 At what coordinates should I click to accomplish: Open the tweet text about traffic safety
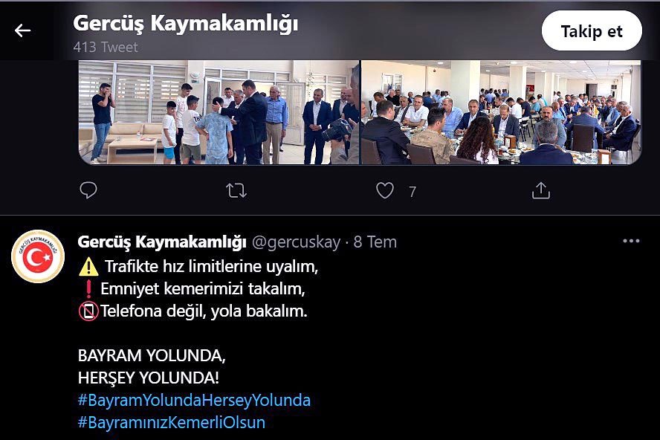point(198,289)
